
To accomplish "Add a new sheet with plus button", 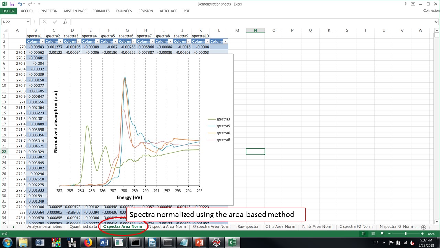I will [423, 227].
